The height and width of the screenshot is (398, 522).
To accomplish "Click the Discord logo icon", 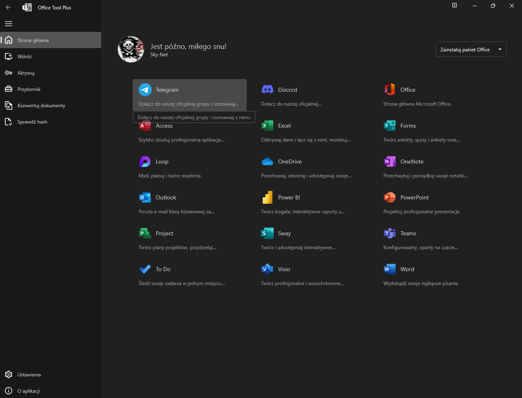I will pyautogui.click(x=268, y=90).
